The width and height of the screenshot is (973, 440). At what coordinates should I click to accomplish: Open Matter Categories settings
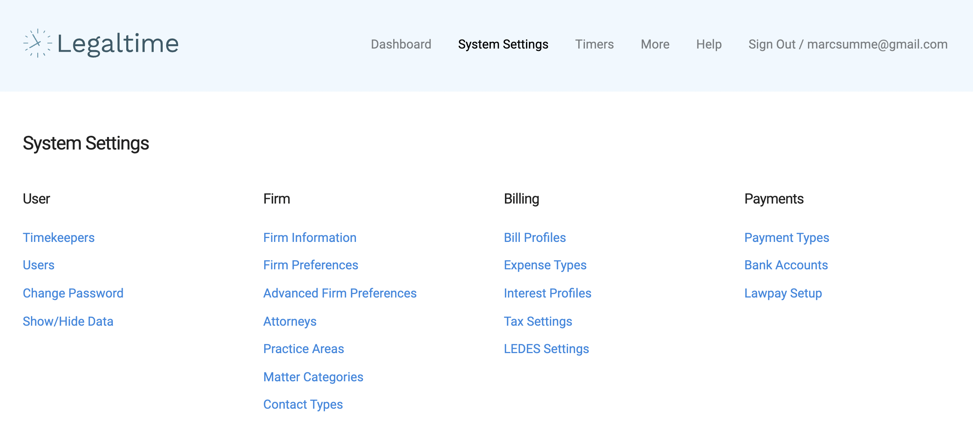point(313,377)
